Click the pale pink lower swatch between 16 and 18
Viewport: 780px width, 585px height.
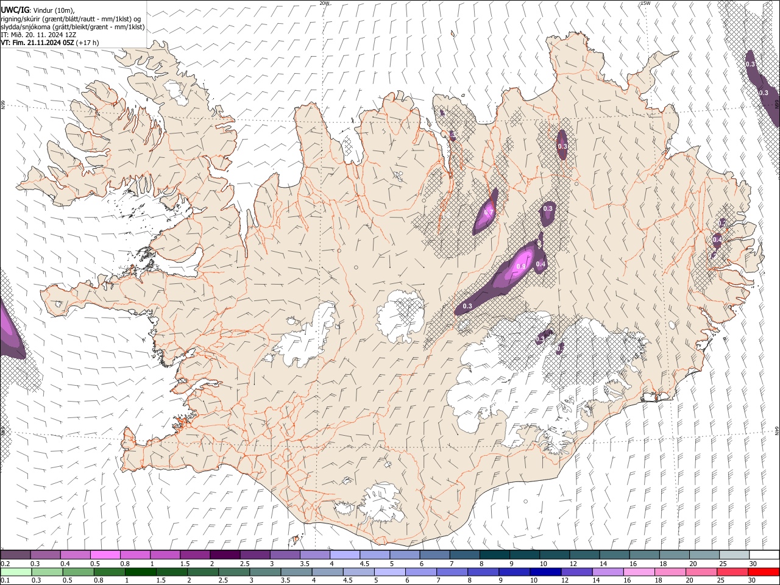coord(638,572)
